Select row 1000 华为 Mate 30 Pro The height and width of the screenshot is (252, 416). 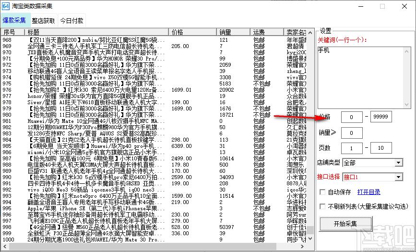coord(154,240)
